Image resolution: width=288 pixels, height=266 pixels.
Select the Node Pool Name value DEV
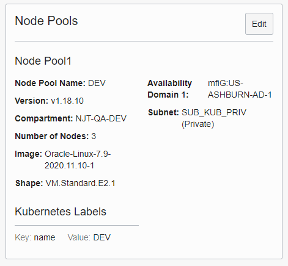97,83
